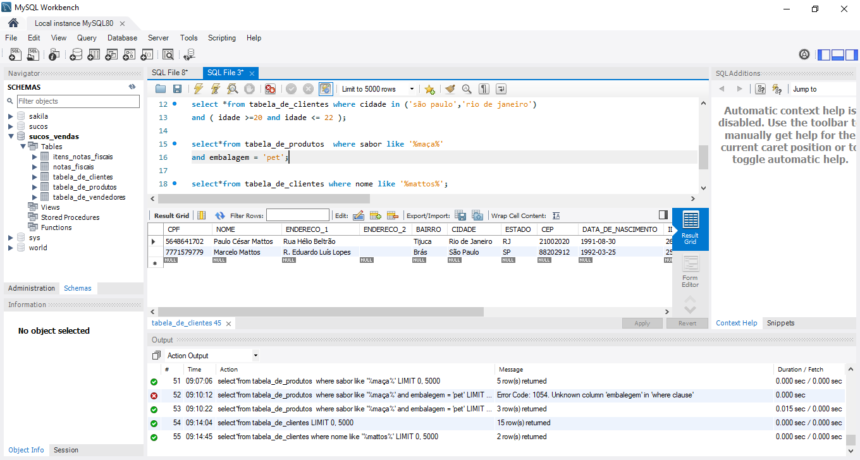Collapse the sucos_vendas schema
This screenshot has width=860, height=460.
coord(11,136)
